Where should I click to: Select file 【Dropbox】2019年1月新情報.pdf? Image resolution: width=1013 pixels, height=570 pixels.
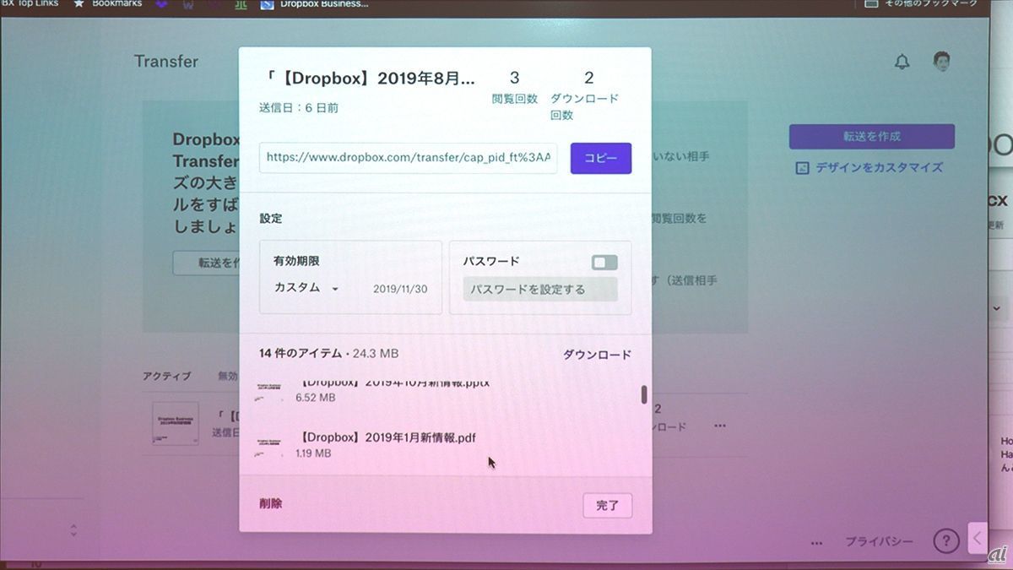(x=388, y=437)
